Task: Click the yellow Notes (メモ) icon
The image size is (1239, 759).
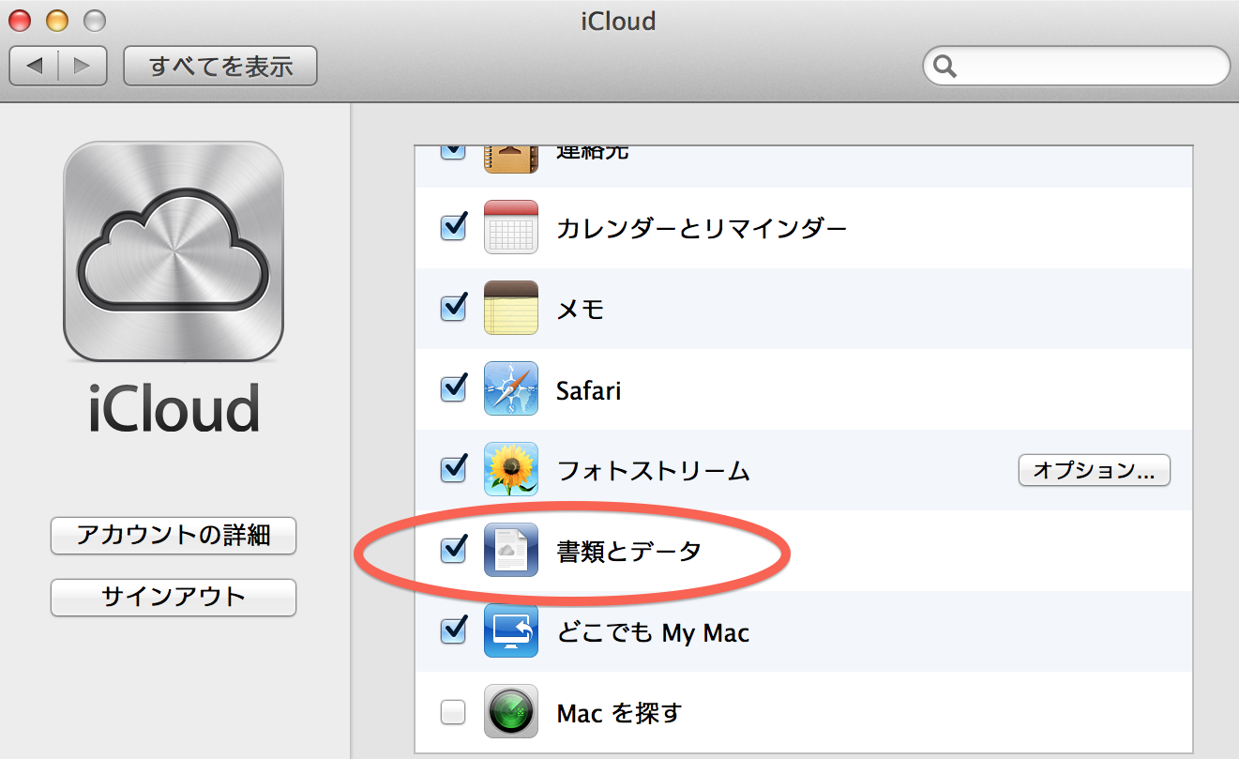Action: [x=511, y=308]
